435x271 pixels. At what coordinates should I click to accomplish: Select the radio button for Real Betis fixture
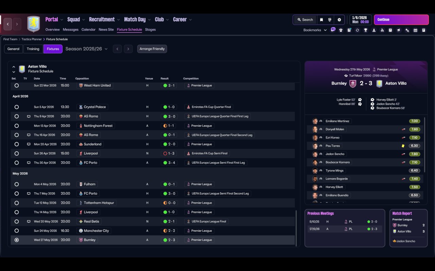click(17, 222)
